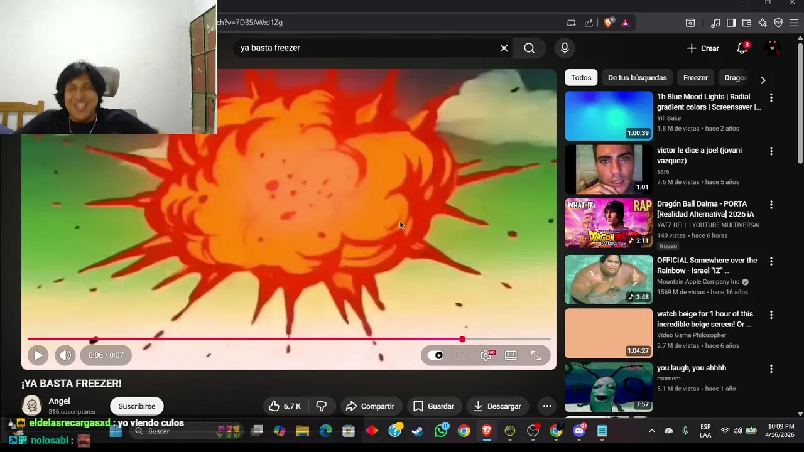The width and height of the screenshot is (804, 452).
Task: Switch to theater mode in the player
Action: (511, 355)
